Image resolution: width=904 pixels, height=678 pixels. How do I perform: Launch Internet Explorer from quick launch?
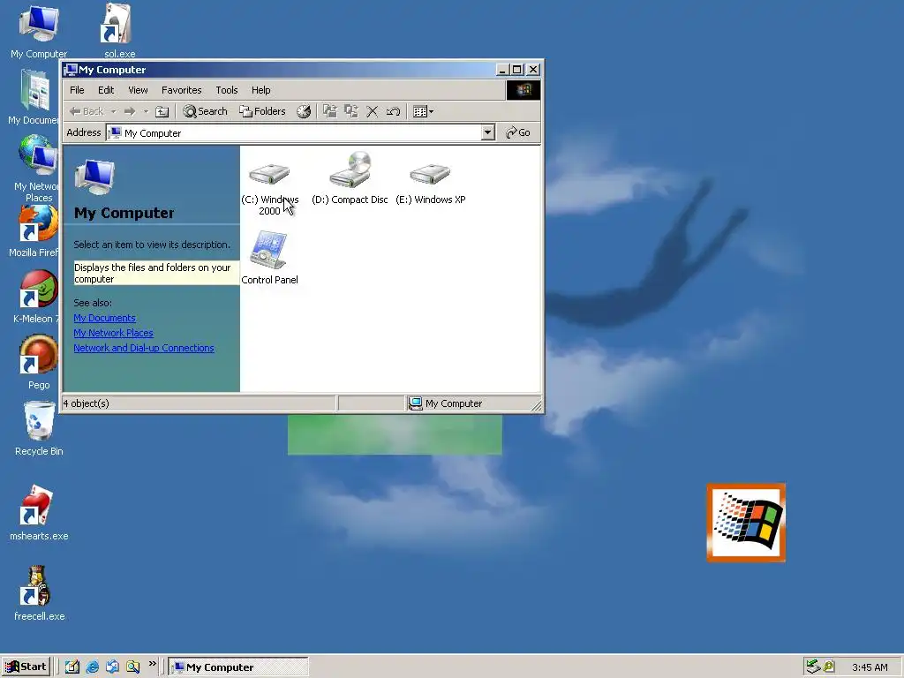coord(92,667)
